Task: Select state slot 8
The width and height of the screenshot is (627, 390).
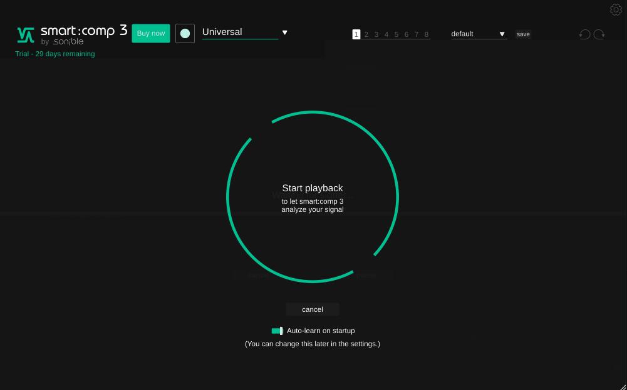Action: 427,34
